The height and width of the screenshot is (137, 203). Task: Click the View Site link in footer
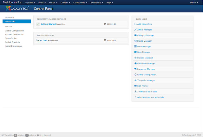pyautogui.click(x=9, y=135)
